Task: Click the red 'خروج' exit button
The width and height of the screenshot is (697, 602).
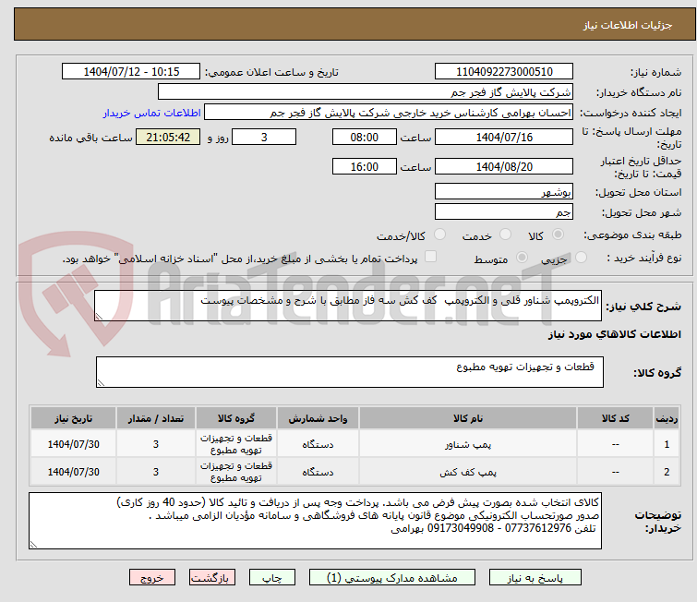Action: click(x=152, y=577)
